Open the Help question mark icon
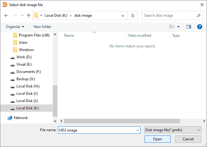207x147 pixels. [200, 27]
